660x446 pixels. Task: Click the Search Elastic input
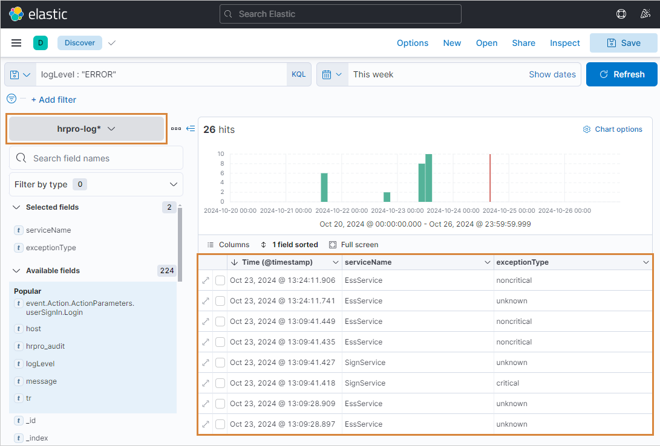(341, 14)
